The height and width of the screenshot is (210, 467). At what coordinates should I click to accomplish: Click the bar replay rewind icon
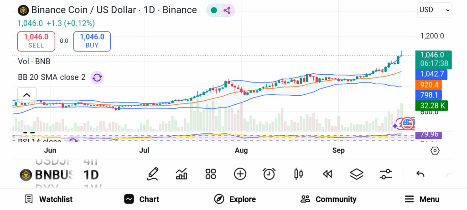[327, 174]
